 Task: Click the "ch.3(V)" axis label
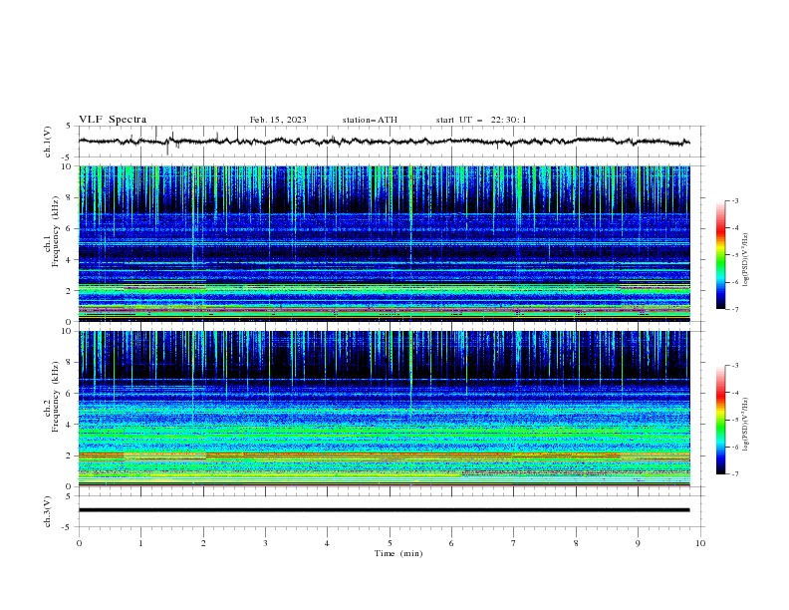(x=48, y=511)
